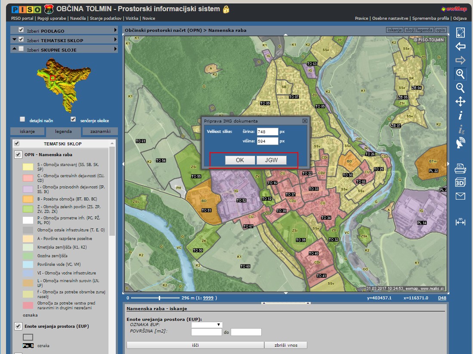Select the distance measurement tool

460,222
